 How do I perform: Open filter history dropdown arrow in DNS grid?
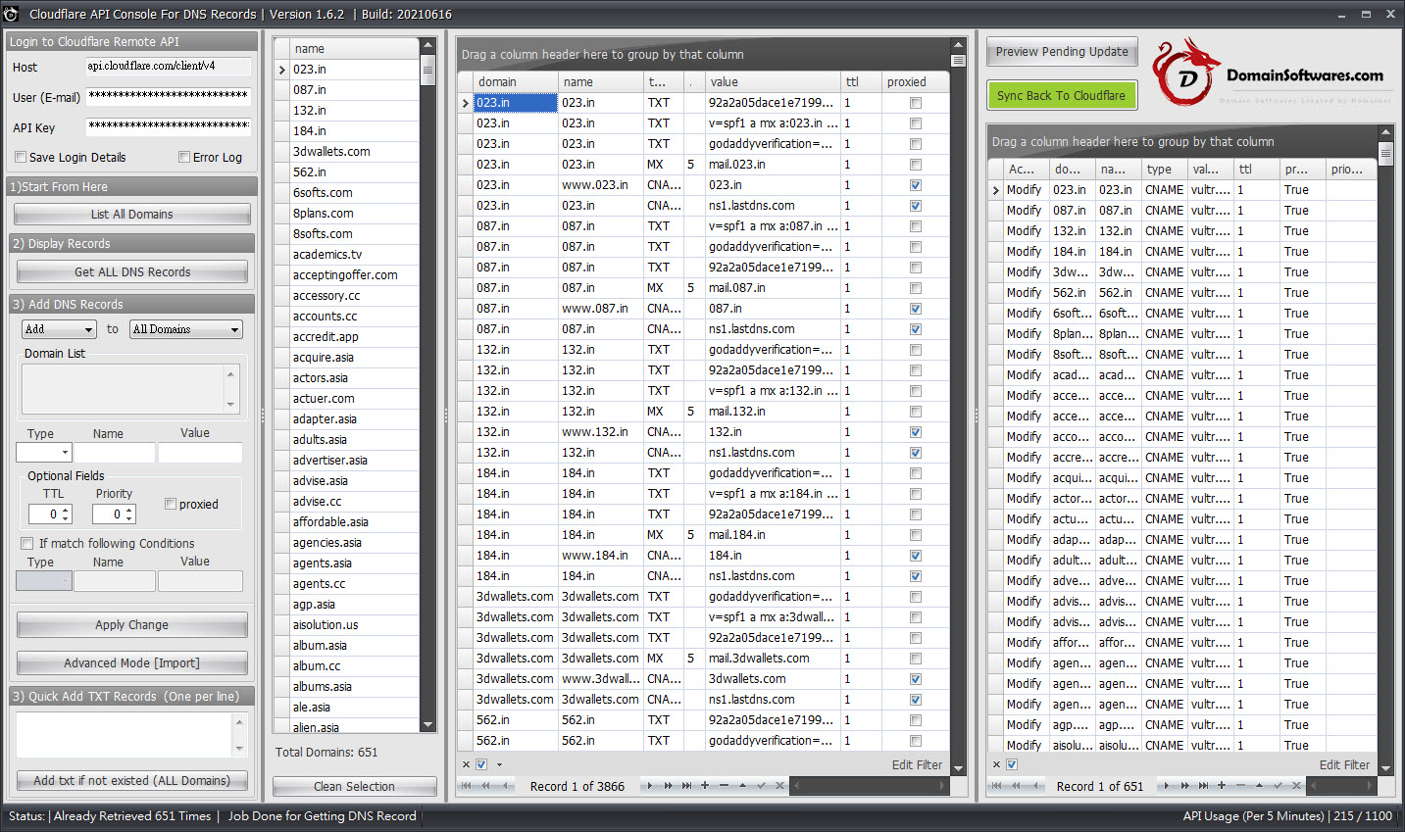[x=499, y=764]
